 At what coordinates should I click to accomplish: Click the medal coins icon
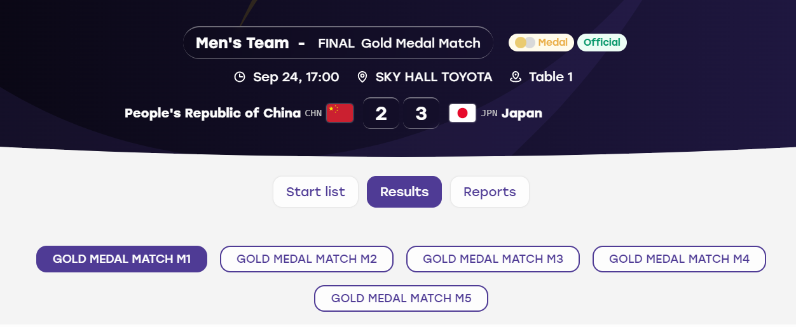tap(525, 43)
